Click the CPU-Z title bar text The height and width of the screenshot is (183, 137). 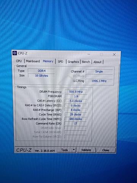[22, 53]
